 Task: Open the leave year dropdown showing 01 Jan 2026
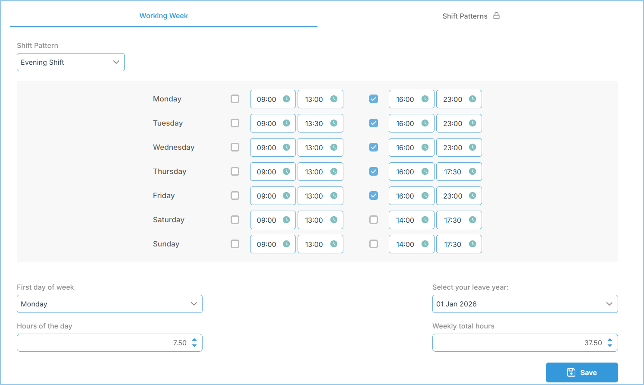click(x=525, y=304)
